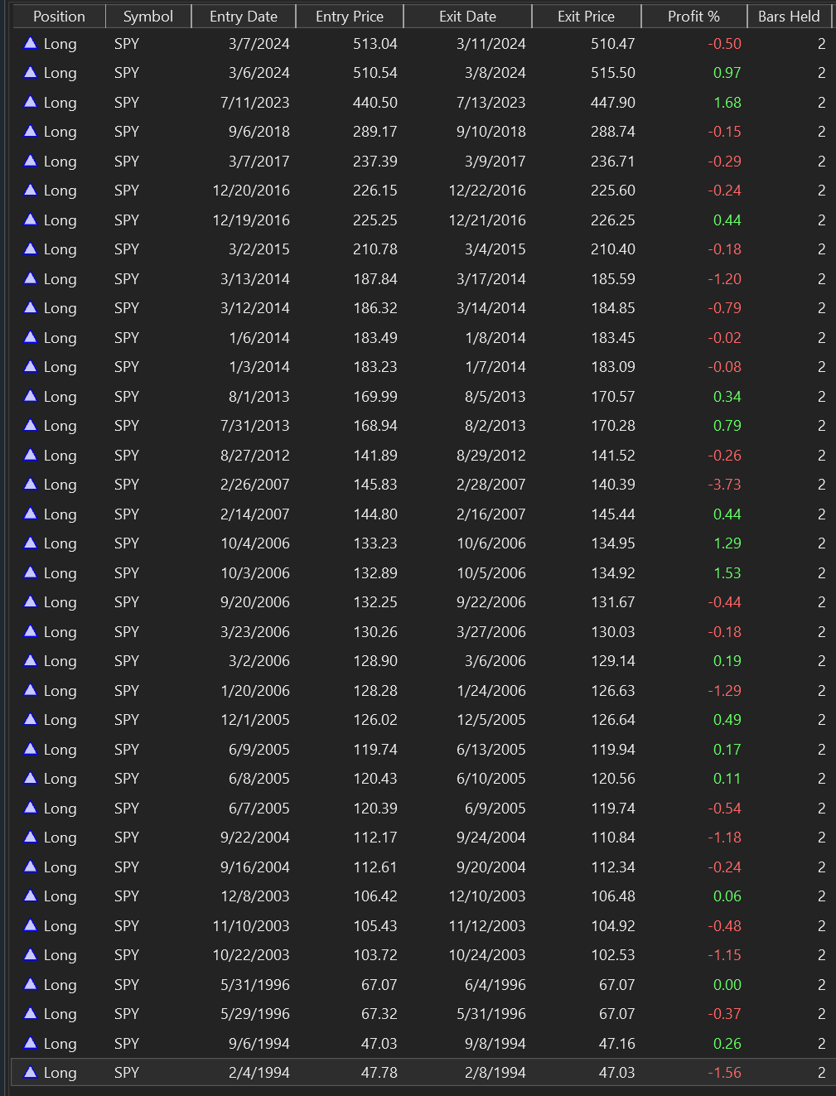Click the Long arrow icon for 3/7/2024 entry
836x1096 pixels.
[x=31, y=43]
